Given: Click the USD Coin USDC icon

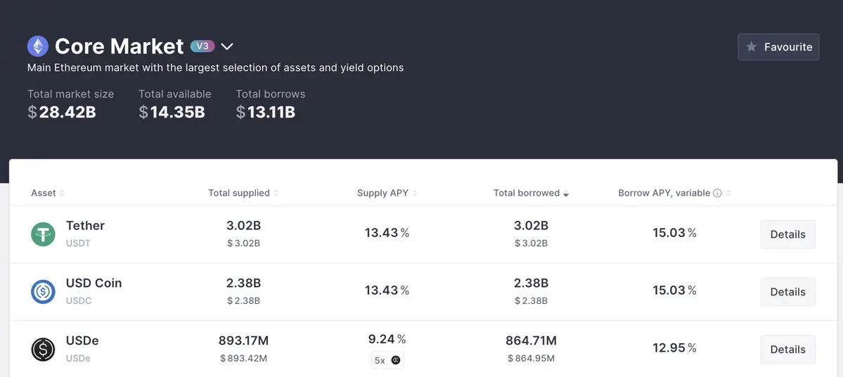Looking at the screenshot, I should (x=43, y=291).
